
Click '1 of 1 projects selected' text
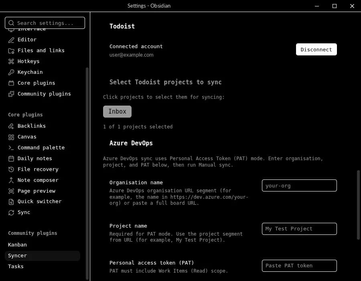pos(138,127)
